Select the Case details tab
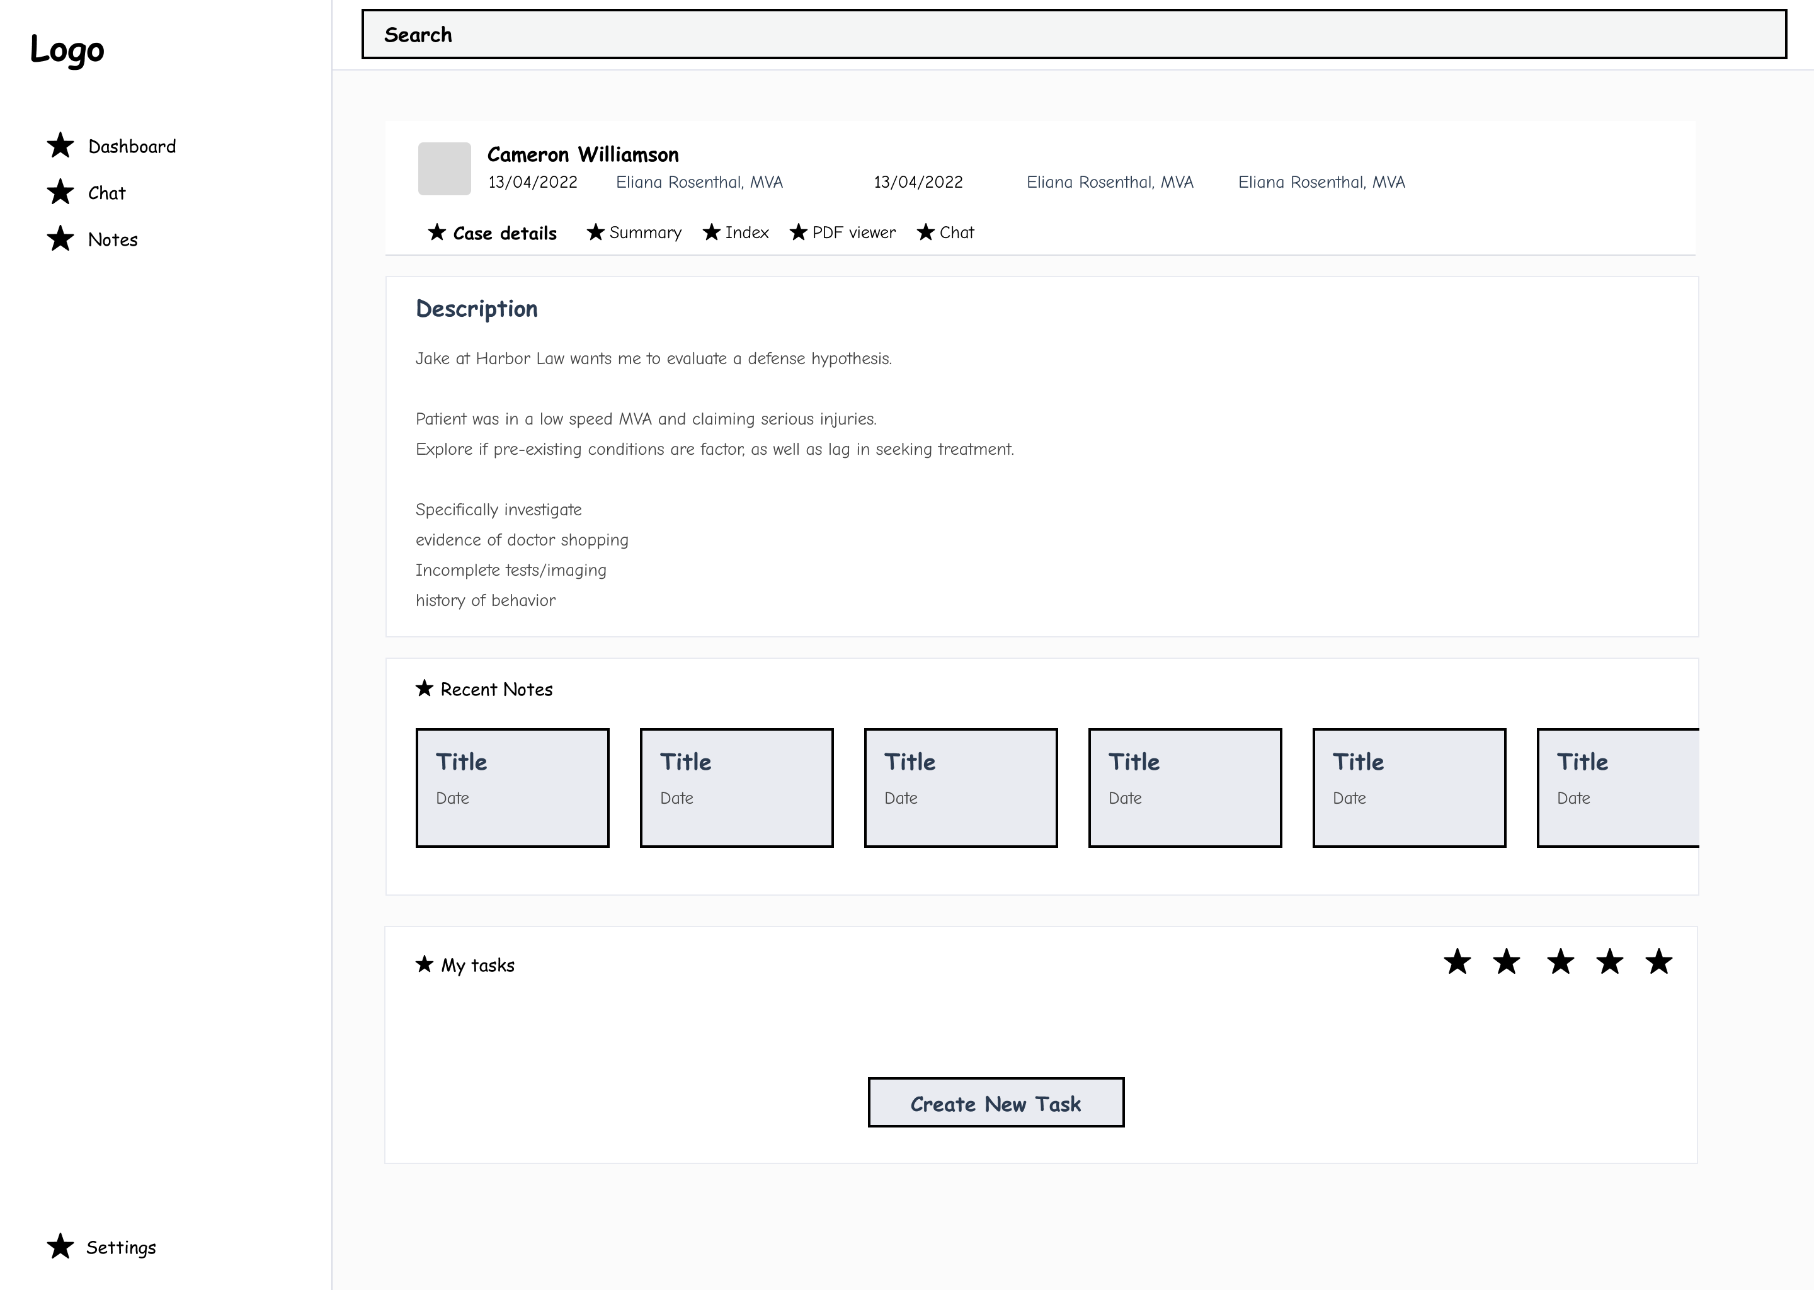 click(503, 234)
